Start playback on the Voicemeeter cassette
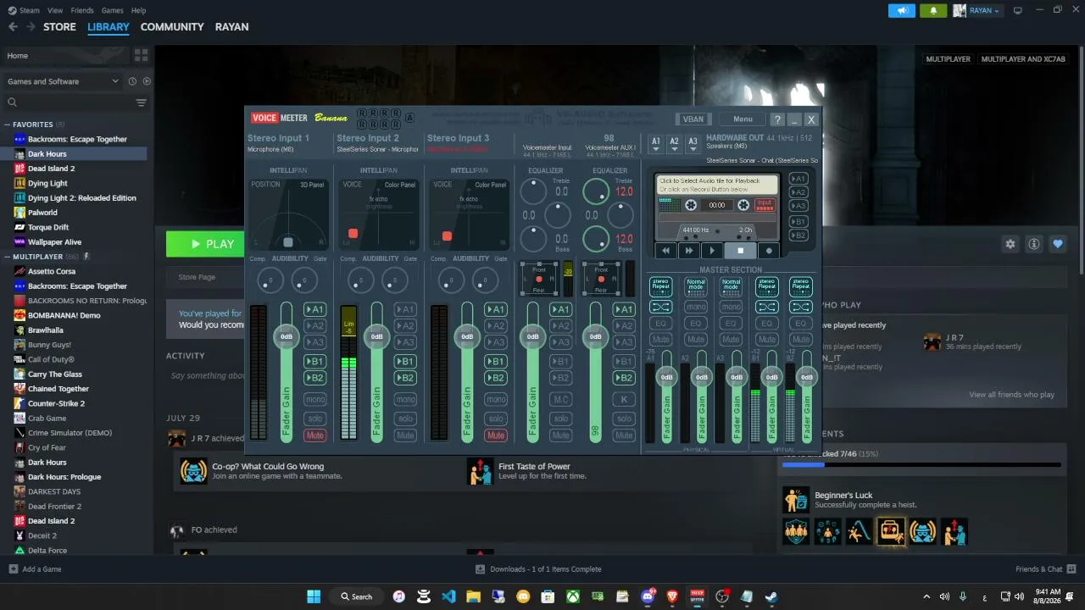 point(712,251)
